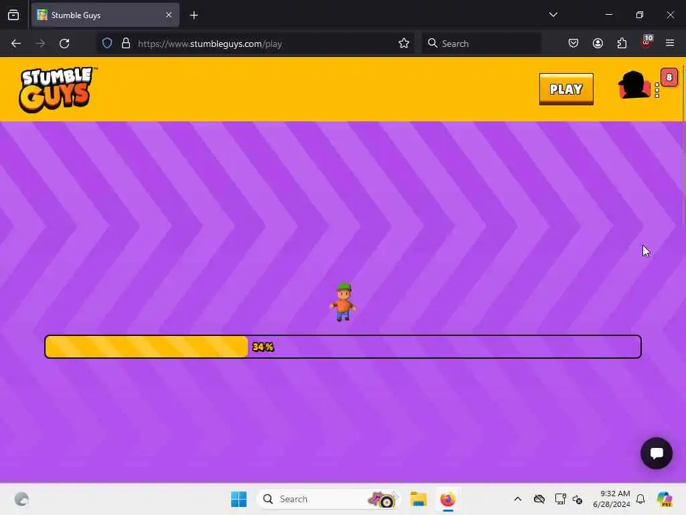Minimize the Firefox window
686x515 pixels.
[608, 15]
